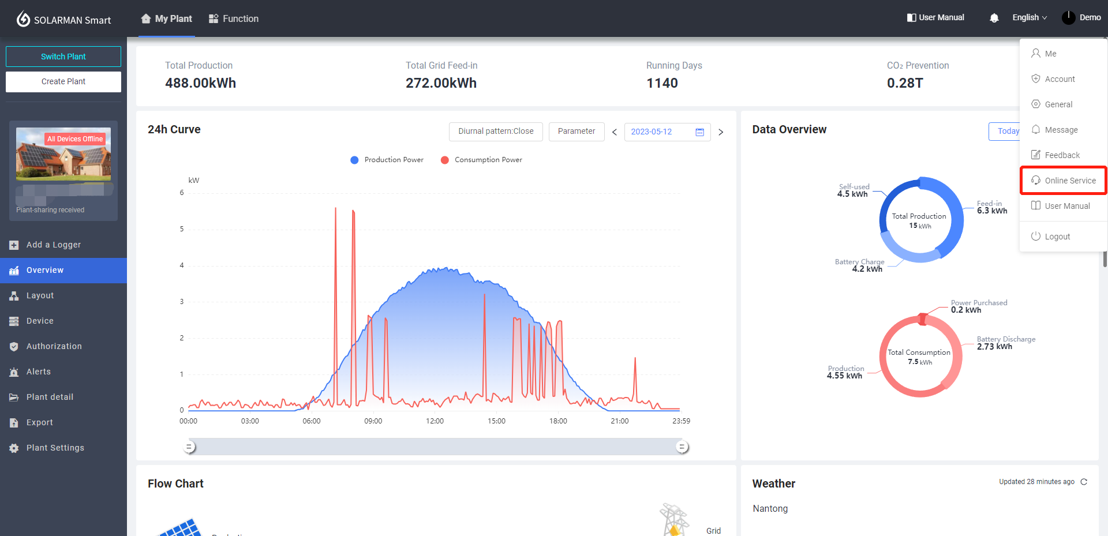1108x536 pixels.
Task: Go to previous day with left chevron
Action: pyautogui.click(x=615, y=132)
